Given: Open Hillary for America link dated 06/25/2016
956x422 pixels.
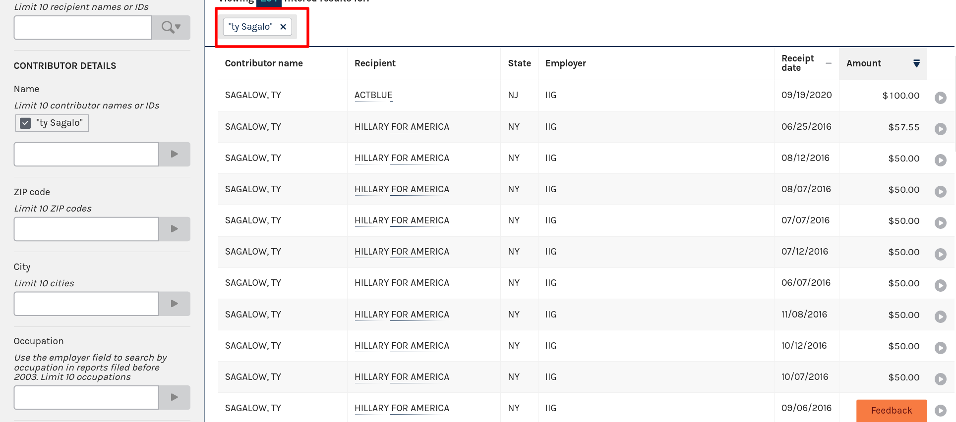Looking at the screenshot, I should click(402, 127).
